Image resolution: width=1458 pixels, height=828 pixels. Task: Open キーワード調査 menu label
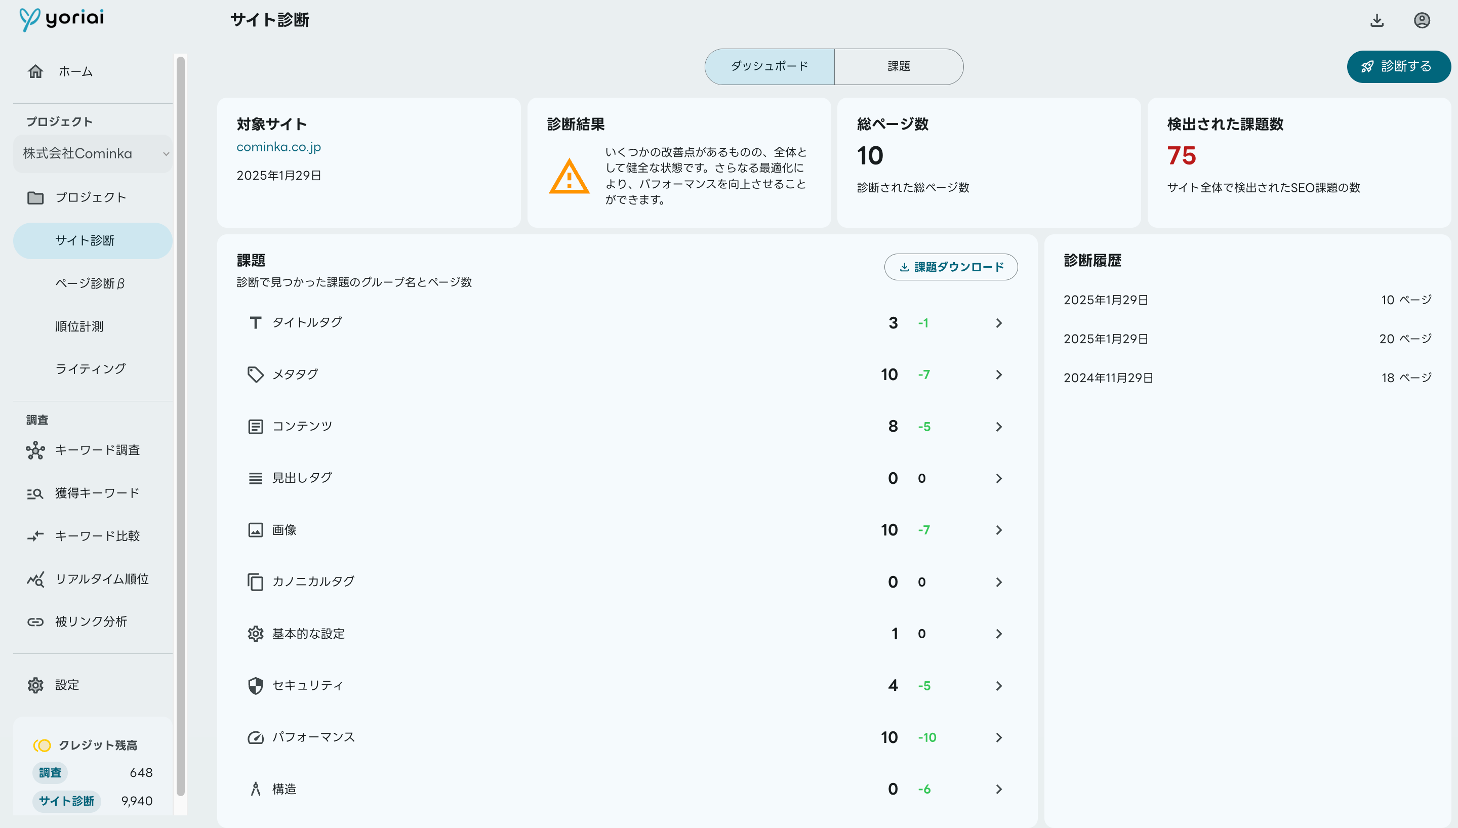(97, 450)
